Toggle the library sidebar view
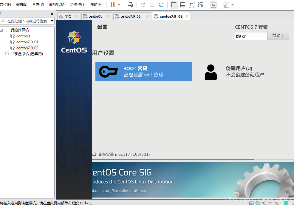Viewport: 294px width, 205px height. [x=174, y=5]
